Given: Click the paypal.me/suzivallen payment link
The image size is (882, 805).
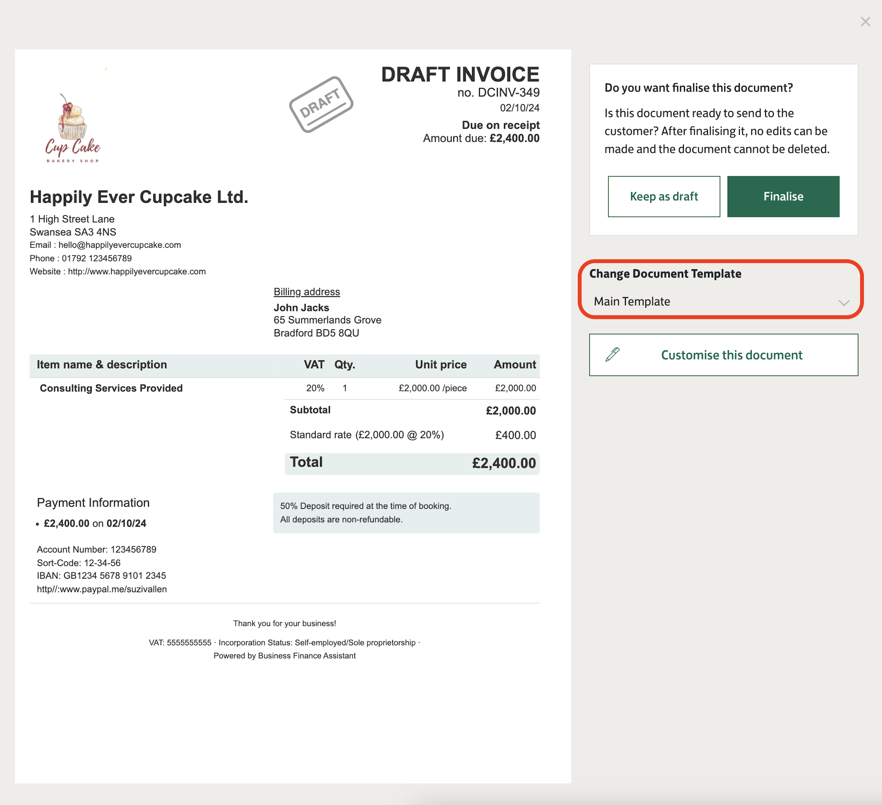Looking at the screenshot, I should [x=101, y=589].
